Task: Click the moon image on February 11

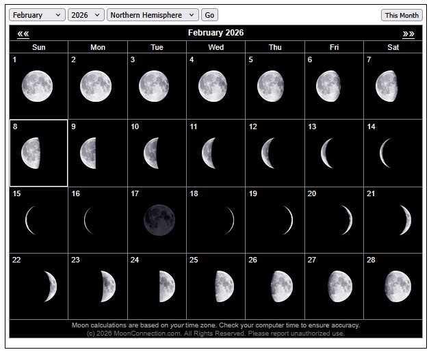Action: click(209, 153)
